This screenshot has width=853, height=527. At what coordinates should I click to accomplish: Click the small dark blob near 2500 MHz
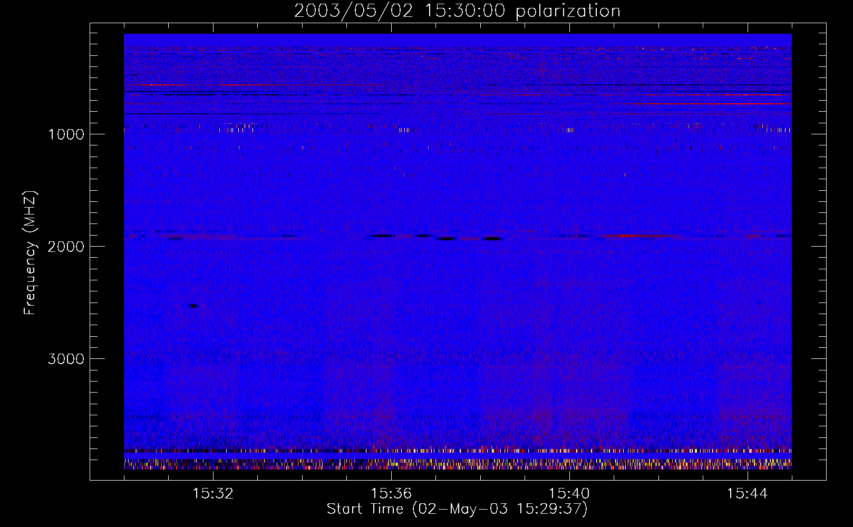[x=193, y=306]
